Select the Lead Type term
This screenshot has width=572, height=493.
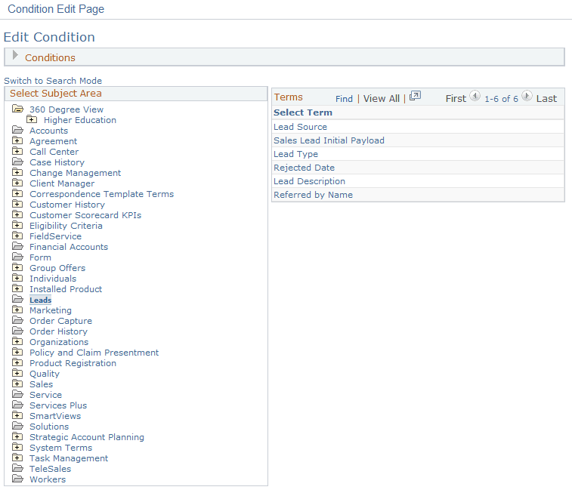point(296,154)
